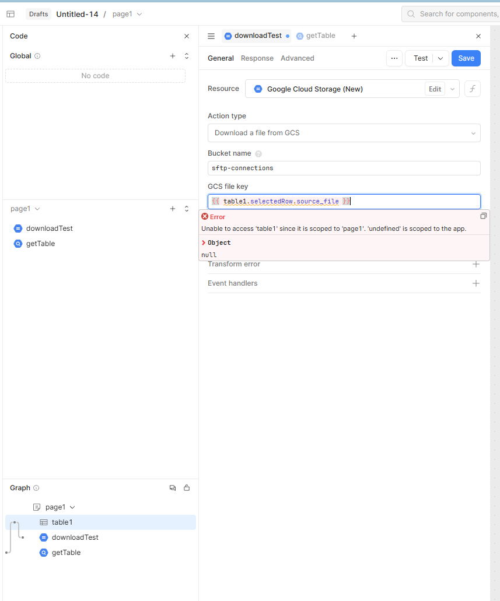
Task: Expand the page1 dropdown in breadcrumb
Action: click(139, 14)
